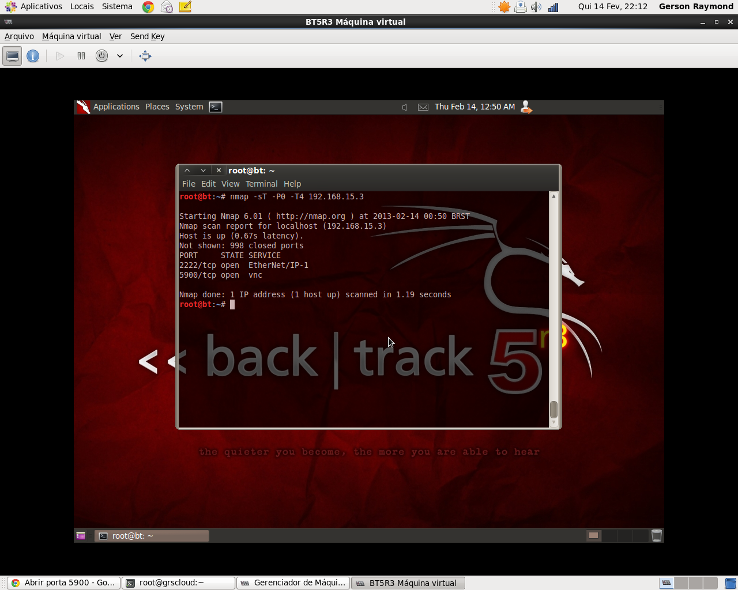Image resolution: width=738 pixels, height=590 pixels.
Task: Switch to first guest workspace
Action: pos(593,536)
